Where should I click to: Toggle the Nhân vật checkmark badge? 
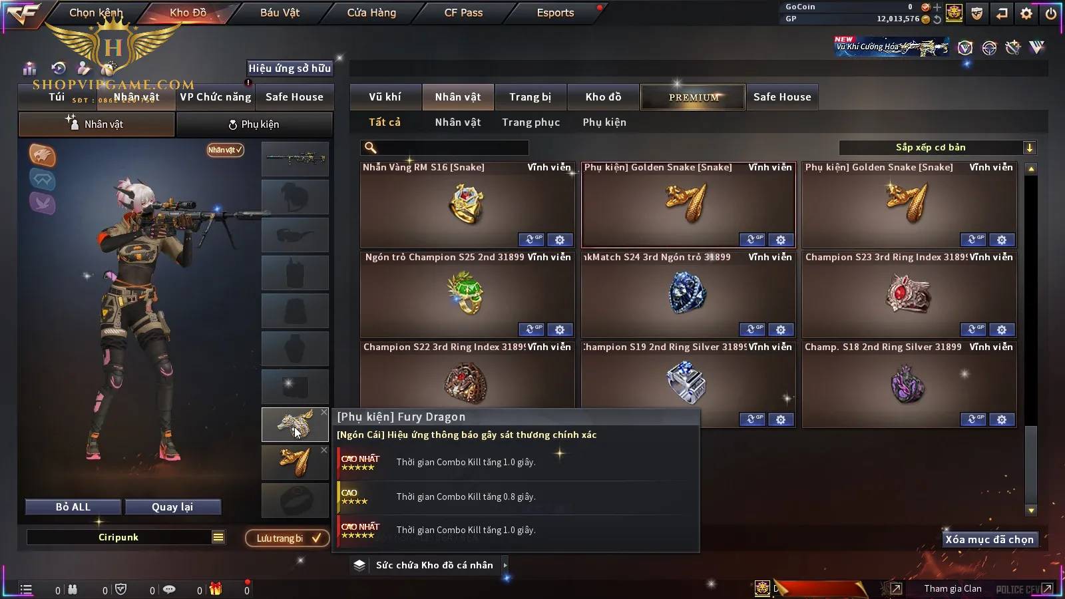(x=225, y=150)
